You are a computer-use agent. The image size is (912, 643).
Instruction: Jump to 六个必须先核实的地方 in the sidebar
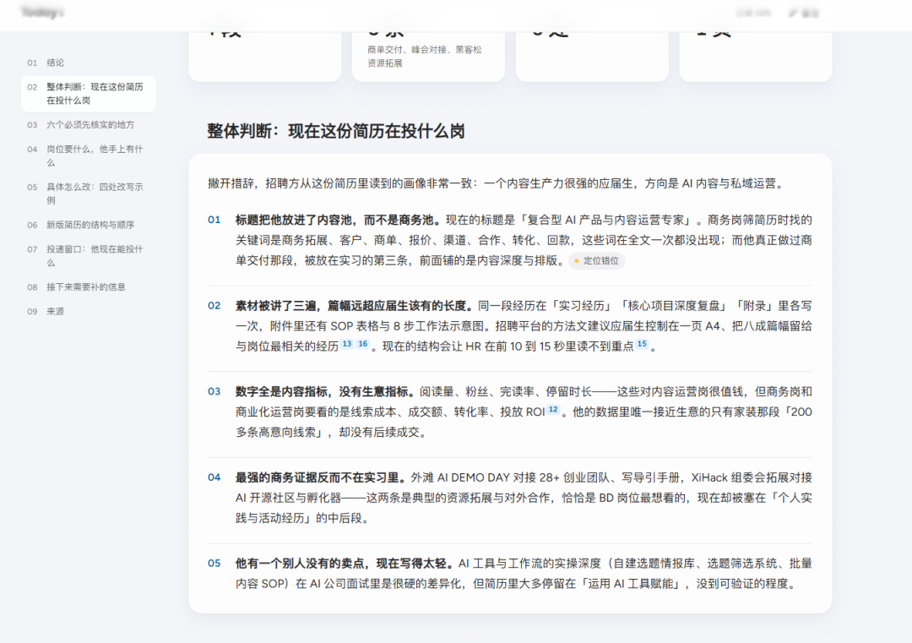click(x=89, y=125)
